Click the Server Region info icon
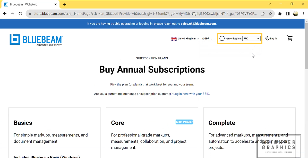 [222, 38]
